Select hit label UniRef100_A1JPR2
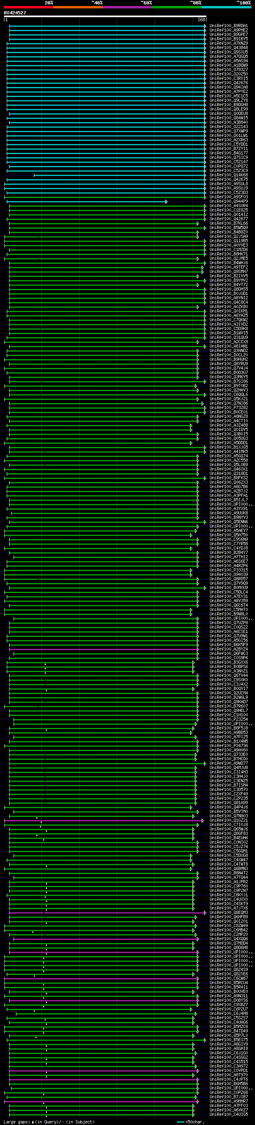Image resolution: width=255 pixels, height=1125 pixels. (x=229, y=882)
